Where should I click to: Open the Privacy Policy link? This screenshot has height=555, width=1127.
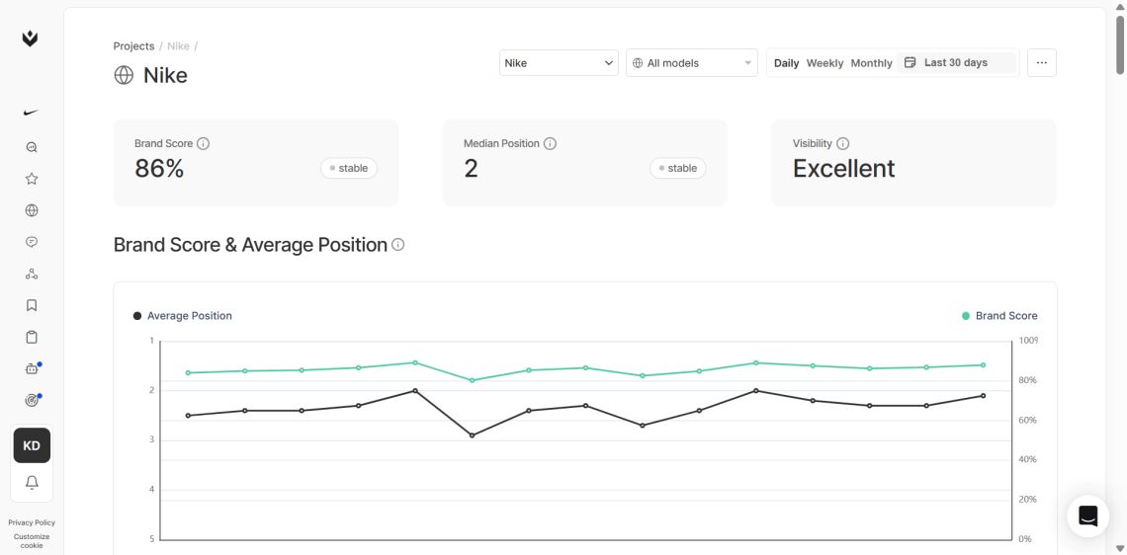click(32, 522)
